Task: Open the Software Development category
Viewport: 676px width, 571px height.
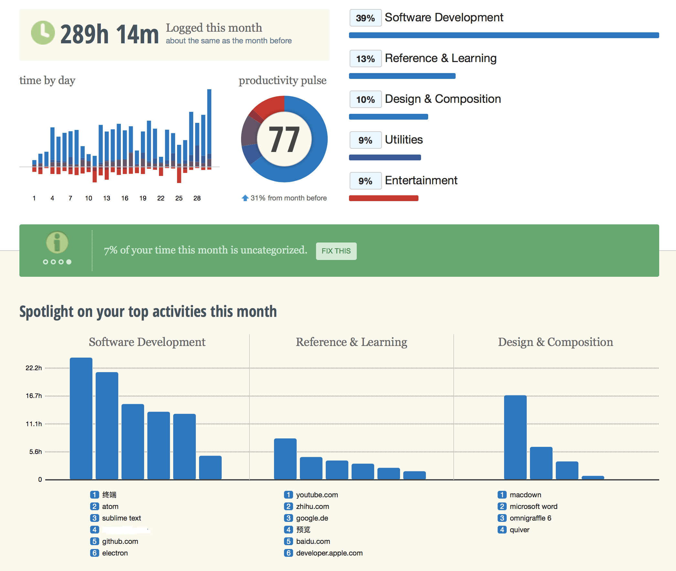Action: coord(443,17)
